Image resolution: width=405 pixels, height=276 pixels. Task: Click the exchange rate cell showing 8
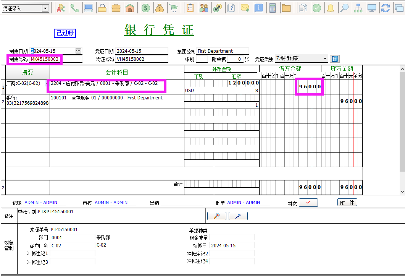click(237, 91)
